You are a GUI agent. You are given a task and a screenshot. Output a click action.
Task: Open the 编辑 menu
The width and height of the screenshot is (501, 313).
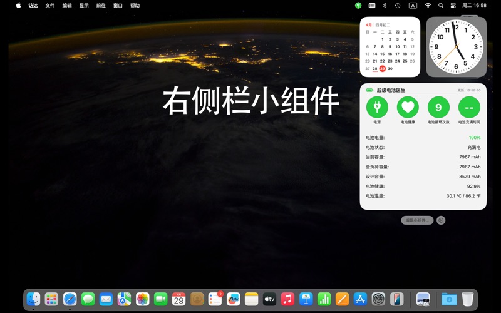click(67, 6)
